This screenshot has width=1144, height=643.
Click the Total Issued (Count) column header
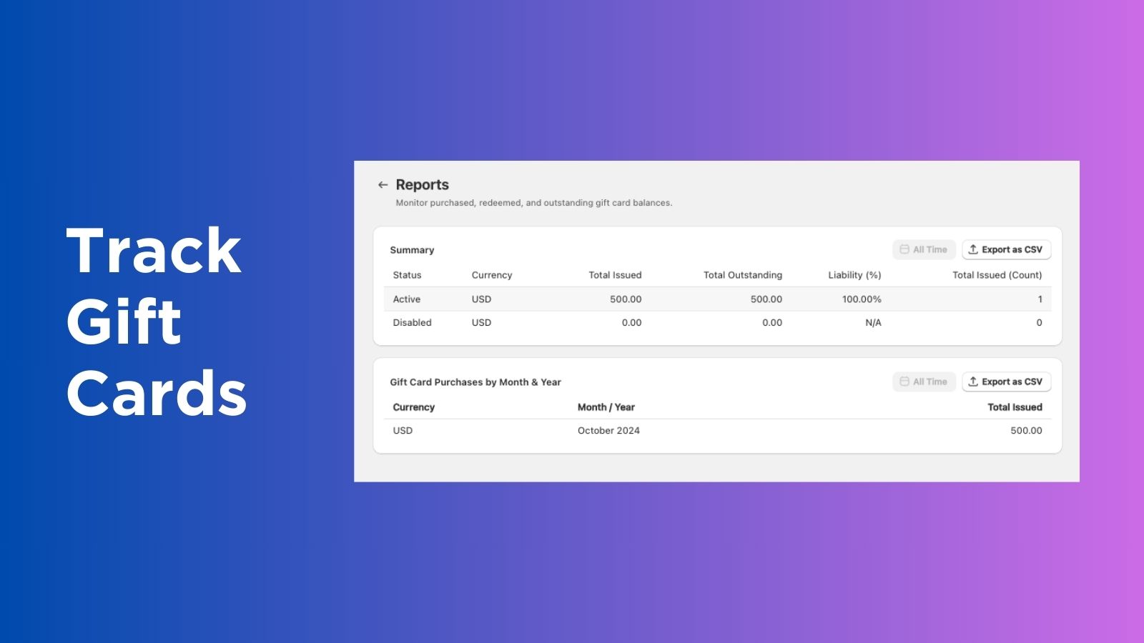997,275
